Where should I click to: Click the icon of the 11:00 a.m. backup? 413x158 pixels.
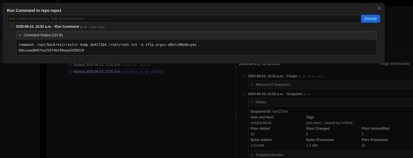(x=71, y=65)
